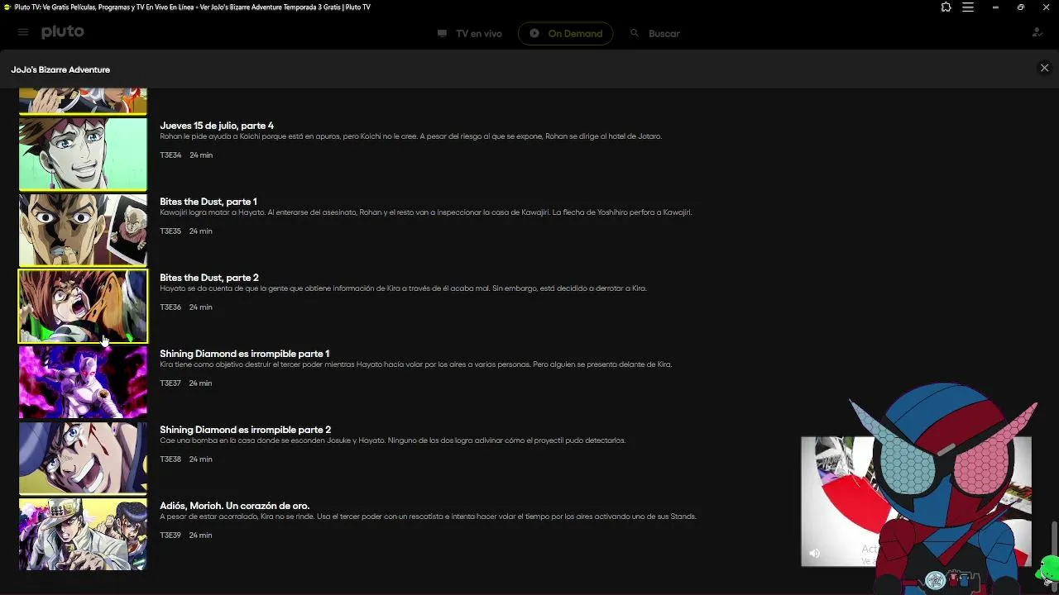Screen dimensions: 1059x595
Task: Open Shining Diamond es irrompible parte 2 thumbnail
Action: 83,459
